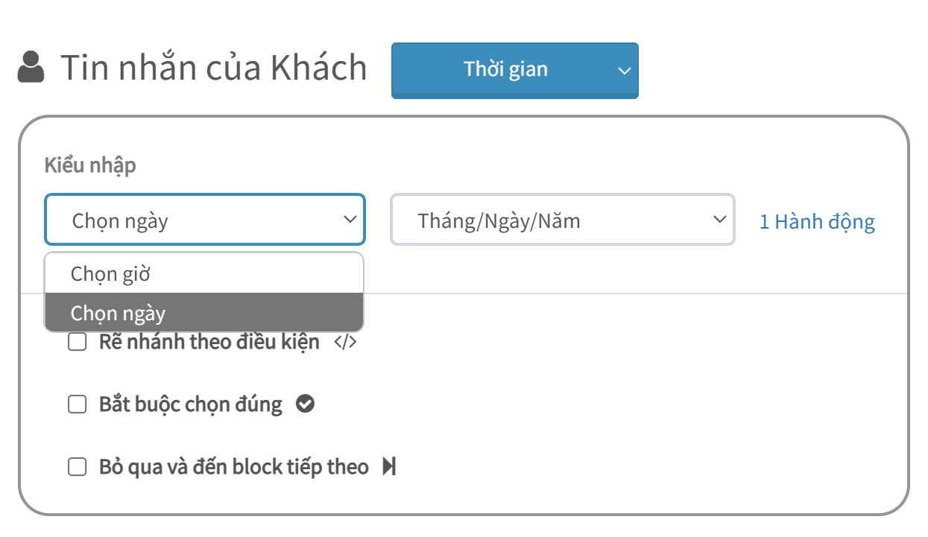Screen dimensions: 928x537
Task: Tick the Bắt buộc chọn đúng checkbox
Action: [78, 404]
